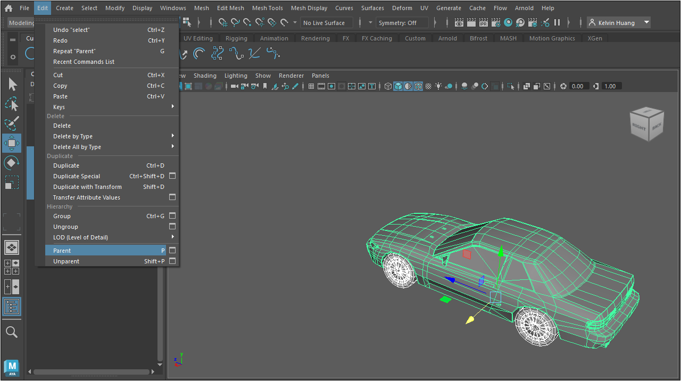
Task: Toggle wireframe on shaded display
Action: pos(418,86)
